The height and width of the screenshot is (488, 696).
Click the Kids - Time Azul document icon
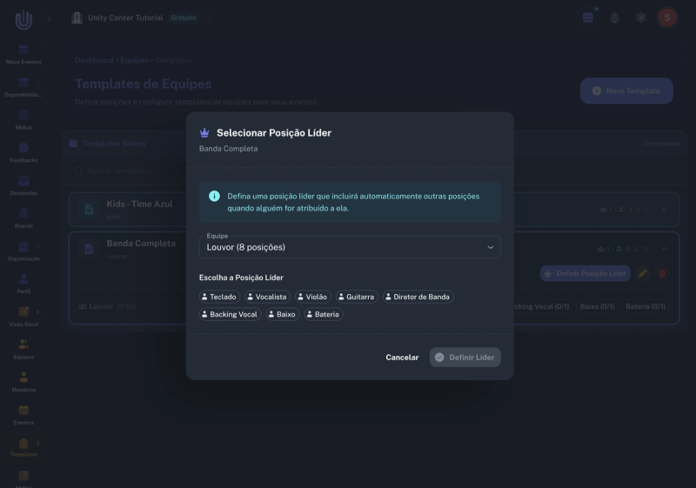[89, 210]
